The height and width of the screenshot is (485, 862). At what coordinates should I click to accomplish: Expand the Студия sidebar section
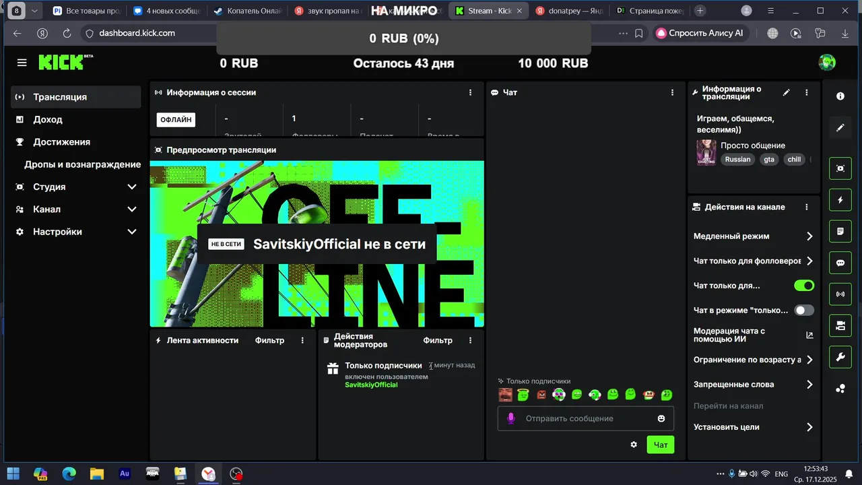pyautogui.click(x=76, y=187)
